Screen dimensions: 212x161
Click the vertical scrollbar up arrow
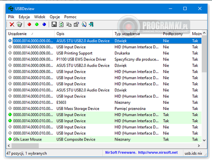[x=204, y=33]
